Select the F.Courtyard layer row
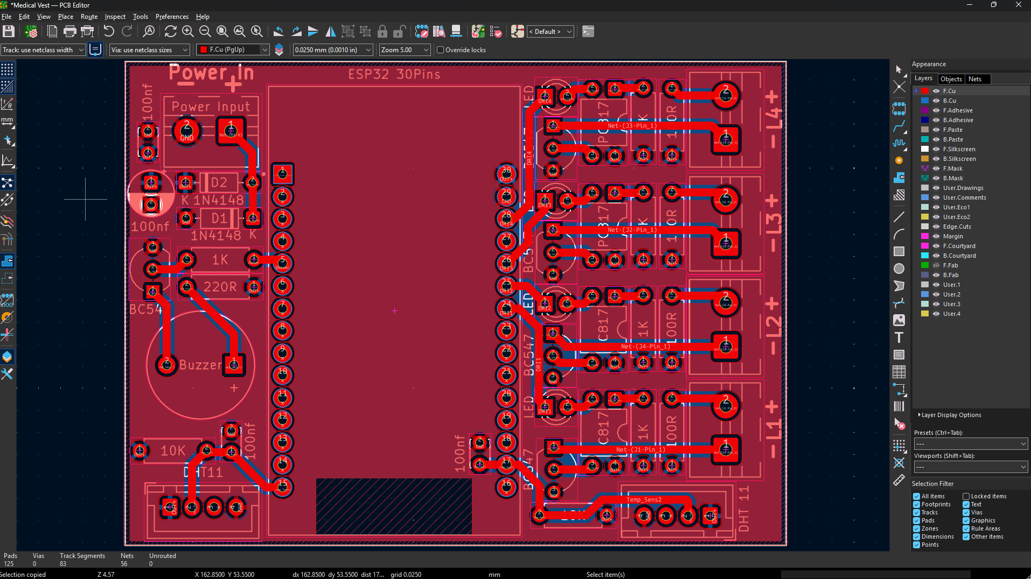 click(x=971, y=246)
